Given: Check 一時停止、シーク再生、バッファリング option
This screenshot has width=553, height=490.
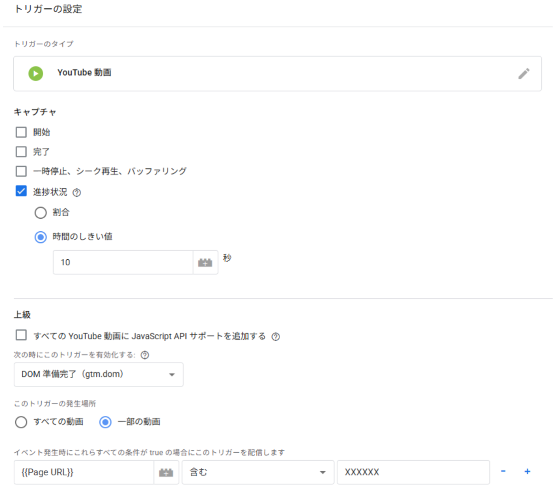Looking at the screenshot, I should pos(21,171).
